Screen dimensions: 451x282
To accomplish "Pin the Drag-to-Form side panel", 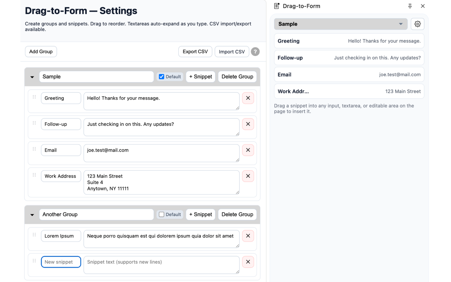I will [410, 6].
